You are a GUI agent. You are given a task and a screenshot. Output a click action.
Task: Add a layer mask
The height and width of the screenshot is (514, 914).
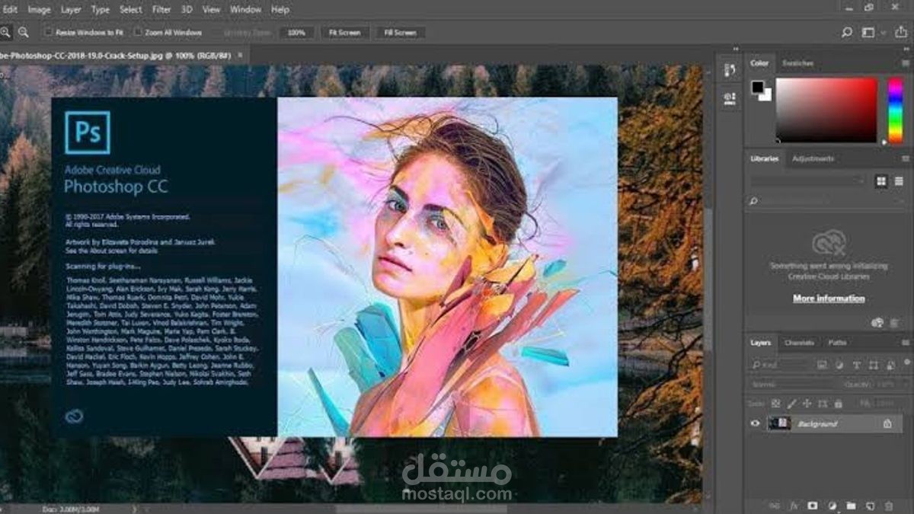(813, 505)
